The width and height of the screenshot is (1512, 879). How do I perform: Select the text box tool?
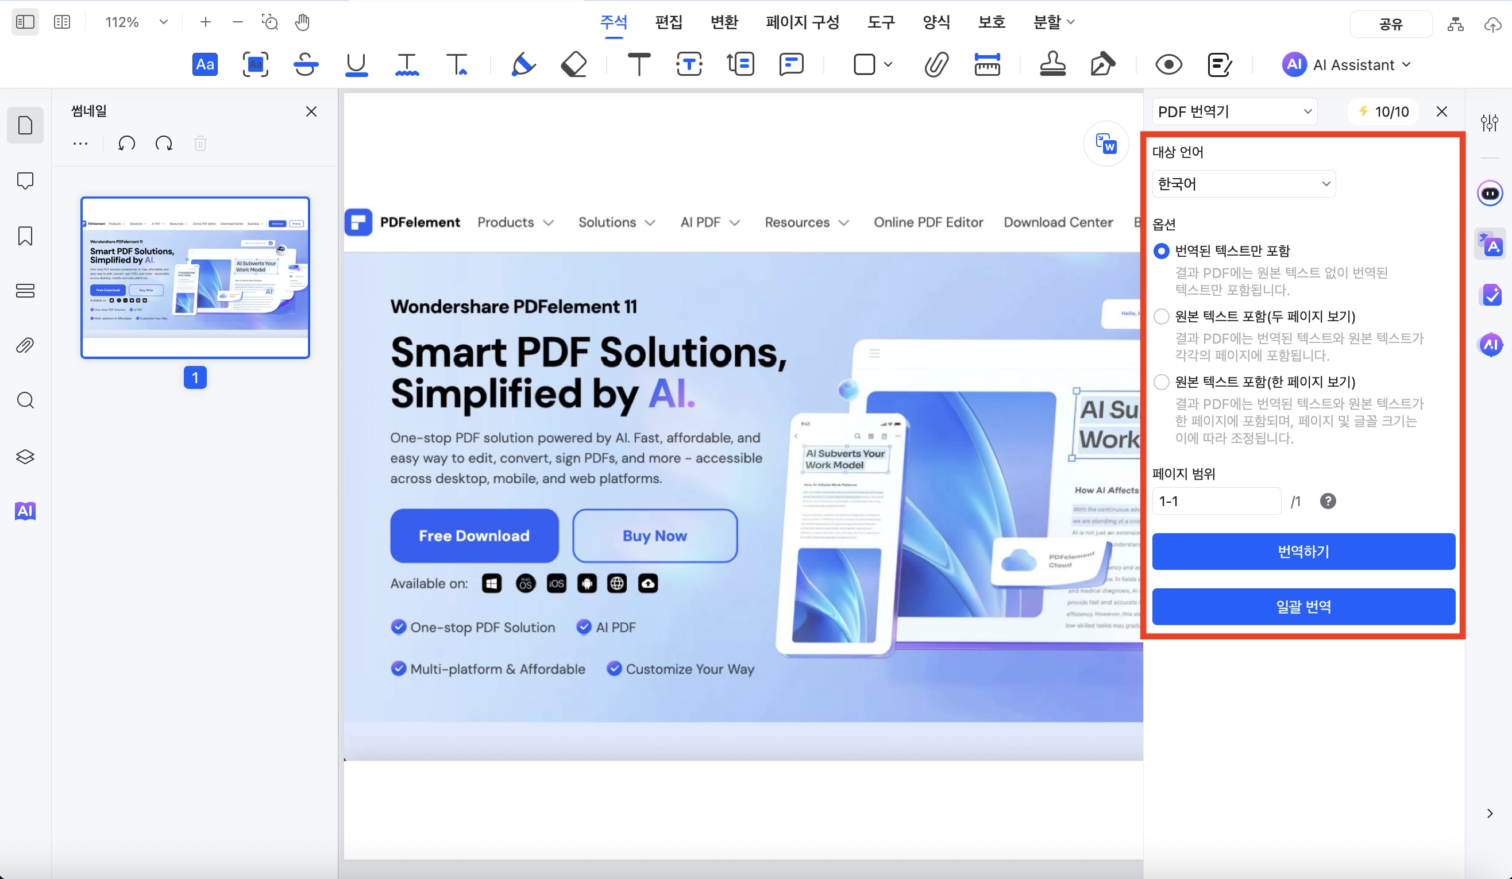click(x=689, y=64)
